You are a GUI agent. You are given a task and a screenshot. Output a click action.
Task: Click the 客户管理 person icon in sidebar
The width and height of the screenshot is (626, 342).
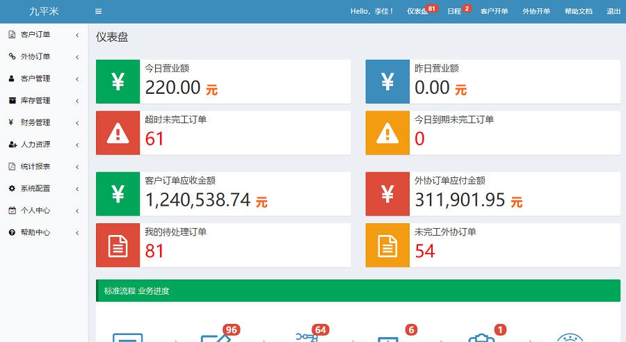click(12, 79)
